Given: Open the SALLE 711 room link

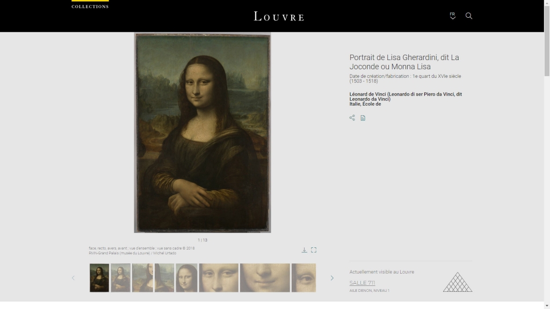Looking at the screenshot, I should [x=362, y=283].
